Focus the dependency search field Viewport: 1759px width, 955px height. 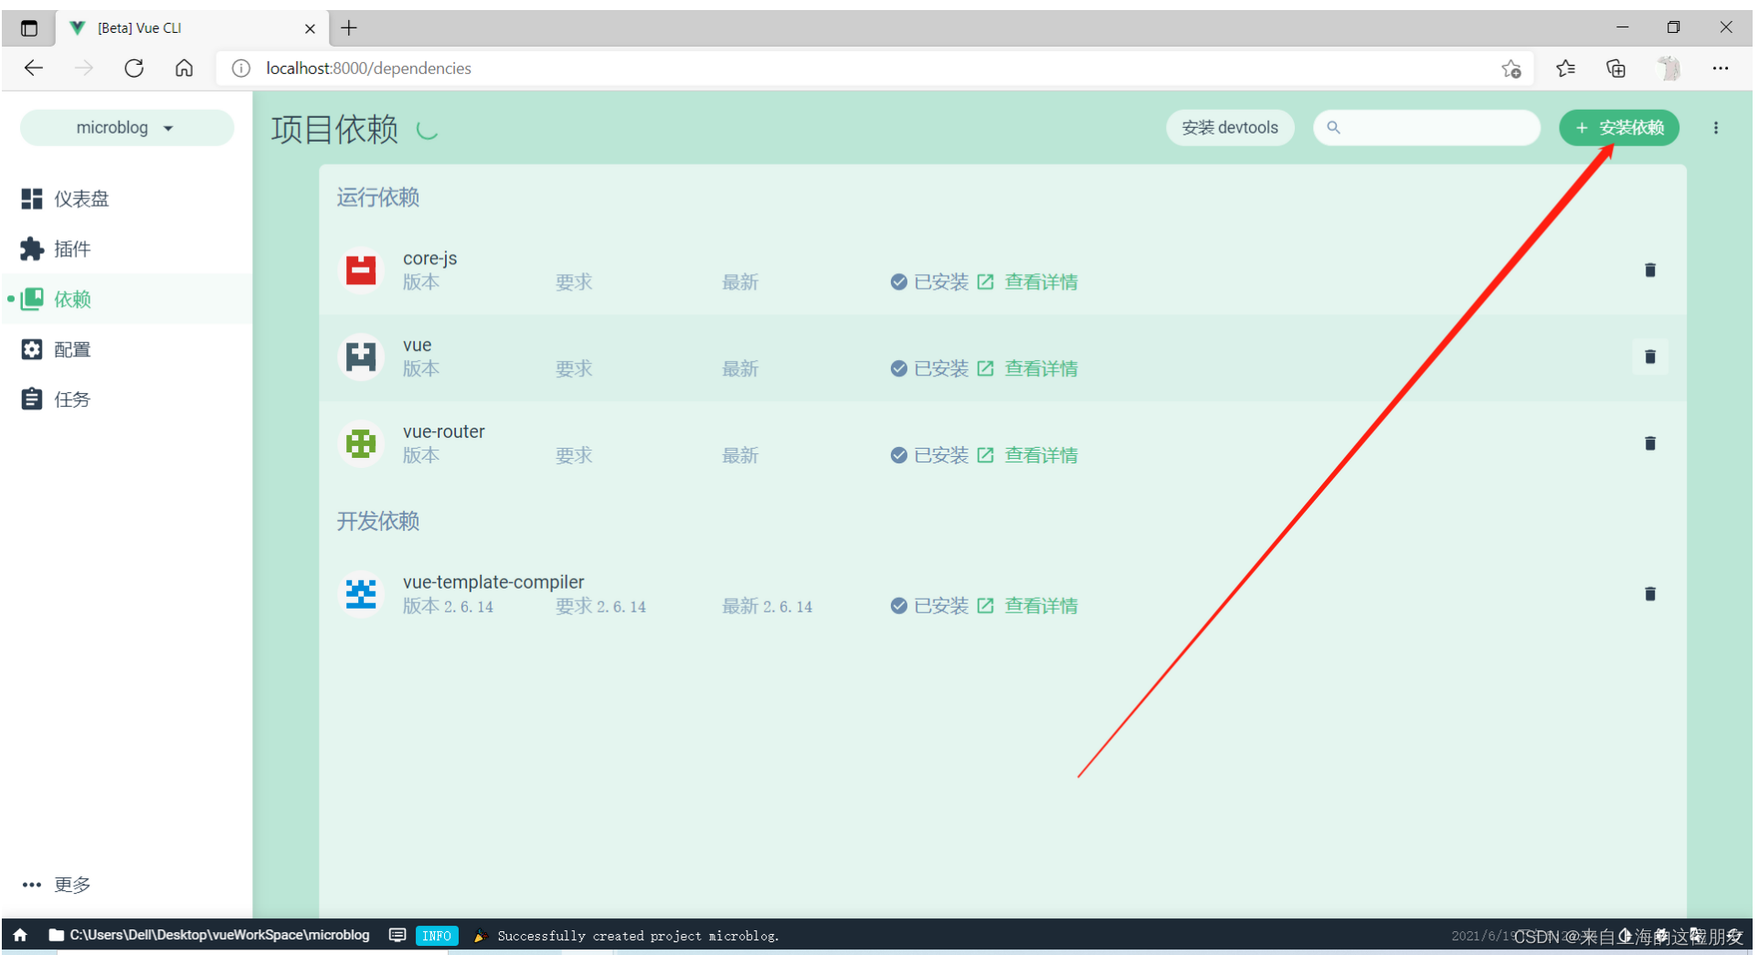(1426, 128)
